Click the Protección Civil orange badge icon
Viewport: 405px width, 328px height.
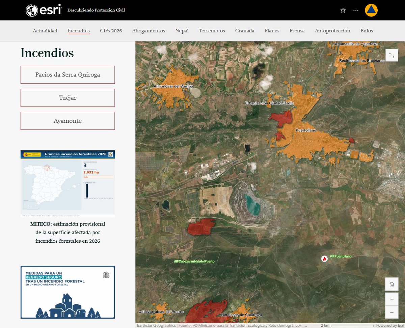pos(371,10)
